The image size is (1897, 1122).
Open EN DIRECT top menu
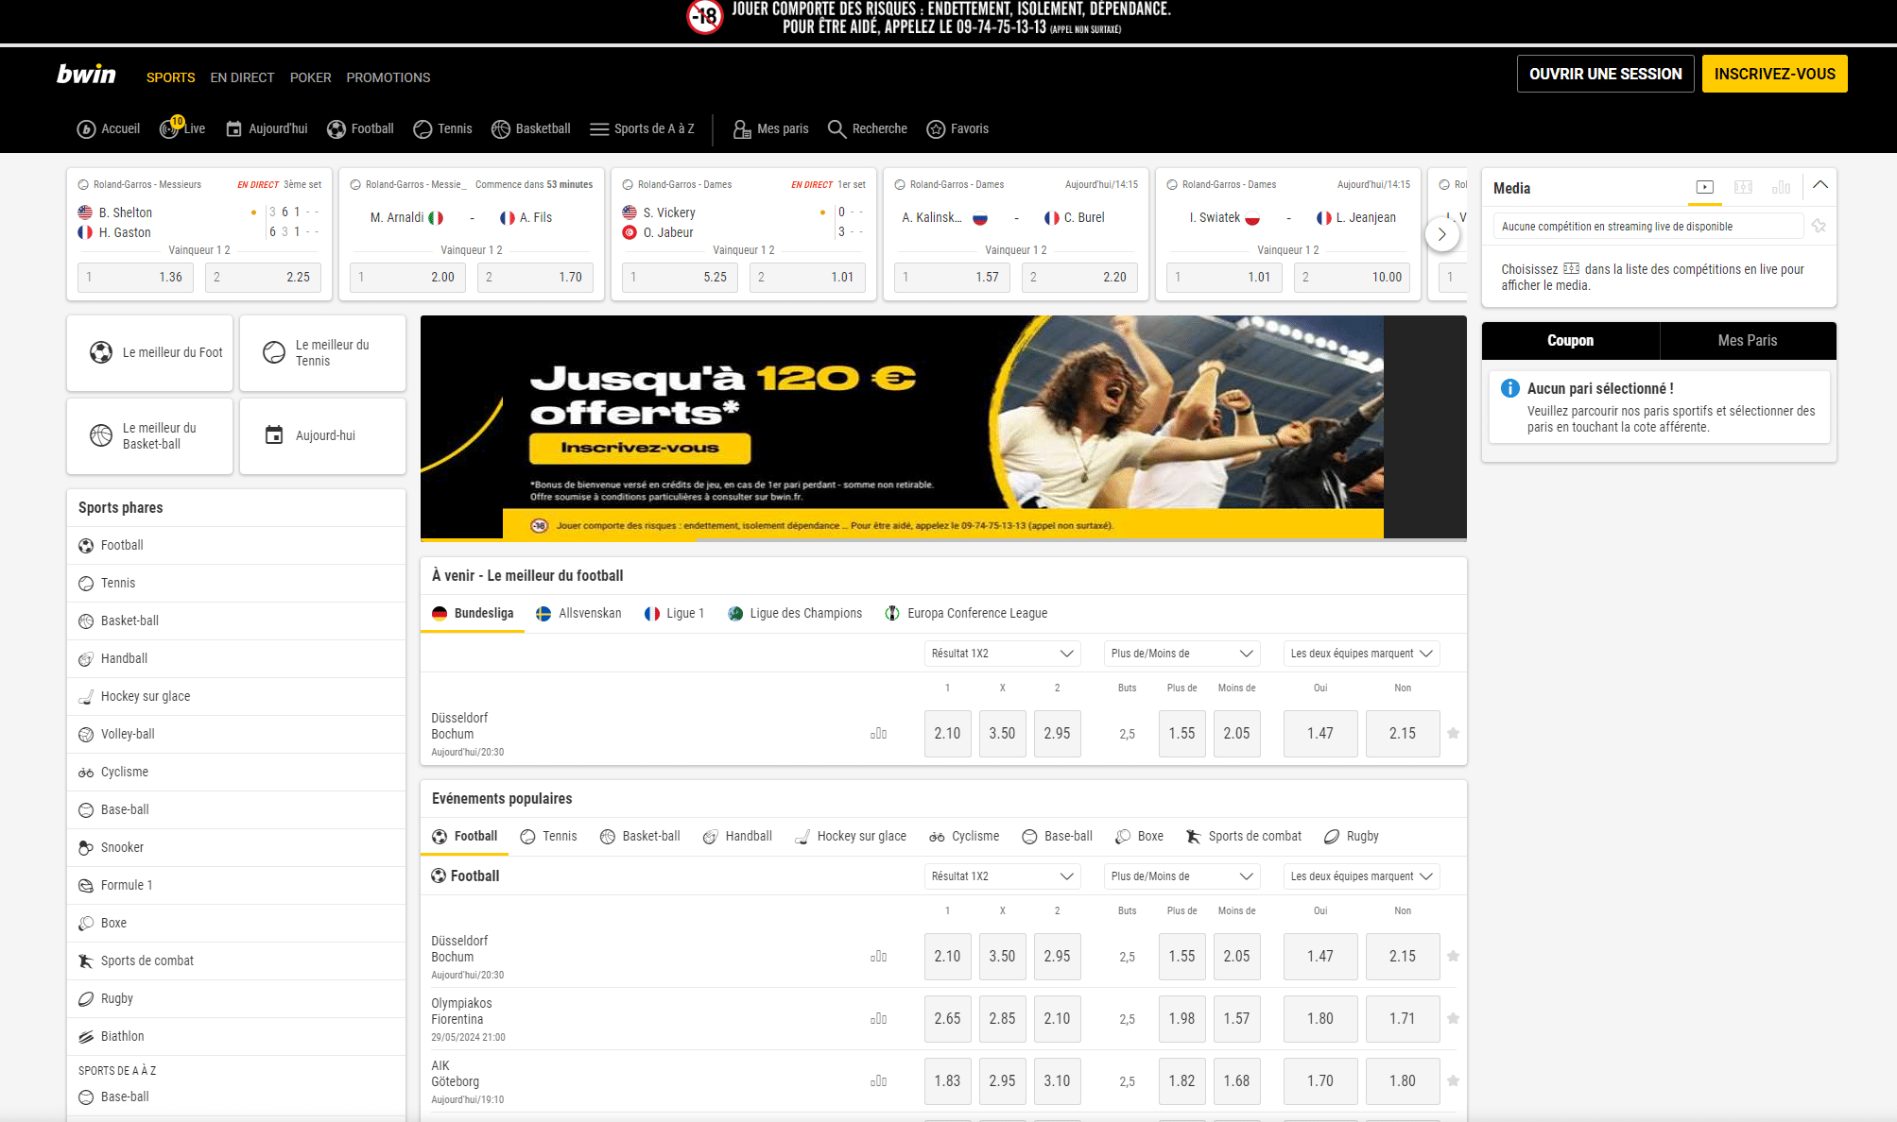[x=242, y=77]
